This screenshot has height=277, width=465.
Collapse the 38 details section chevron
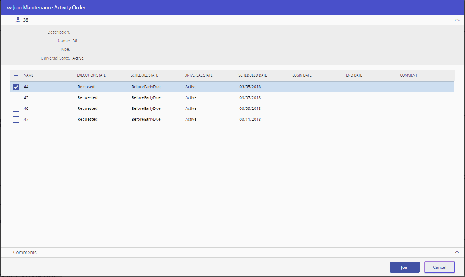456,20
